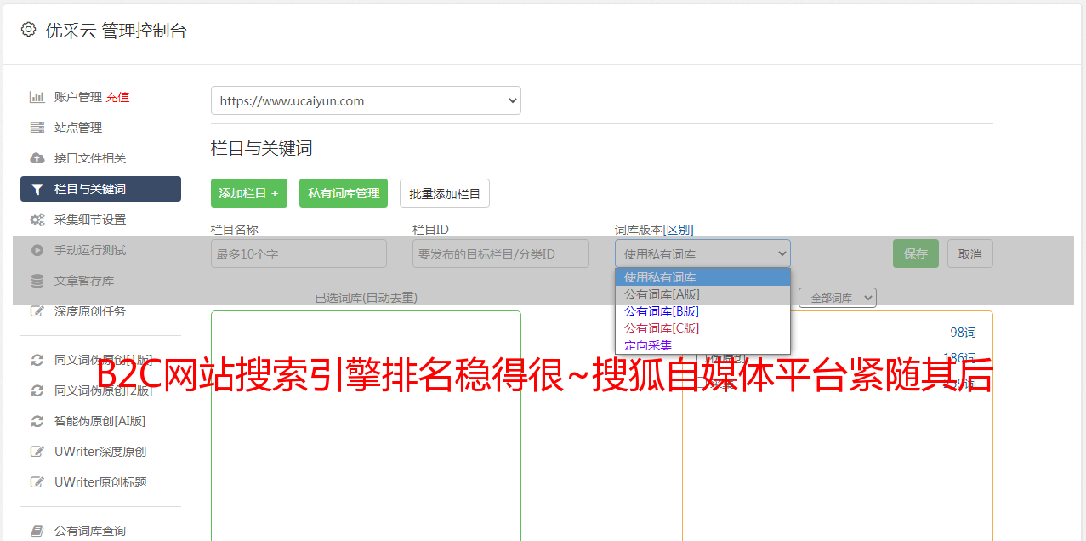Choose 公有词库[A版] option
The width and height of the screenshot is (1086, 541).
(702, 294)
